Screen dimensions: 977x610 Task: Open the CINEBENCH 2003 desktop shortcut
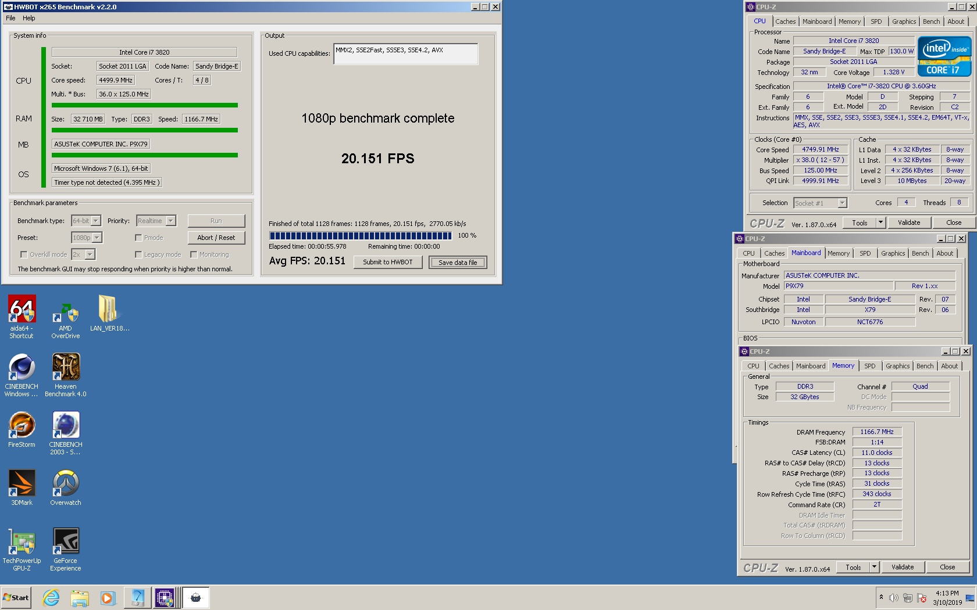pos(66,433)
